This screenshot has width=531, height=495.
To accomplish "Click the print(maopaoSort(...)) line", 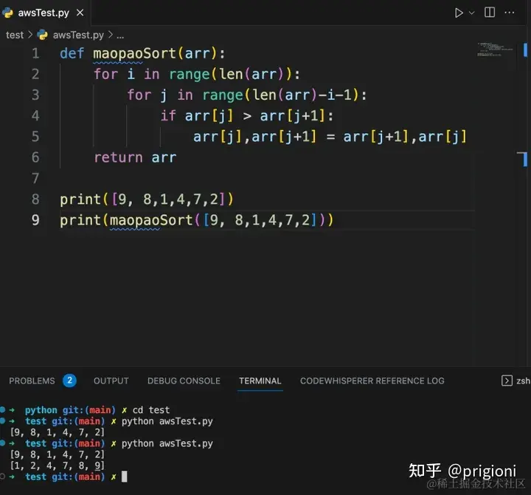I will 197,220.
